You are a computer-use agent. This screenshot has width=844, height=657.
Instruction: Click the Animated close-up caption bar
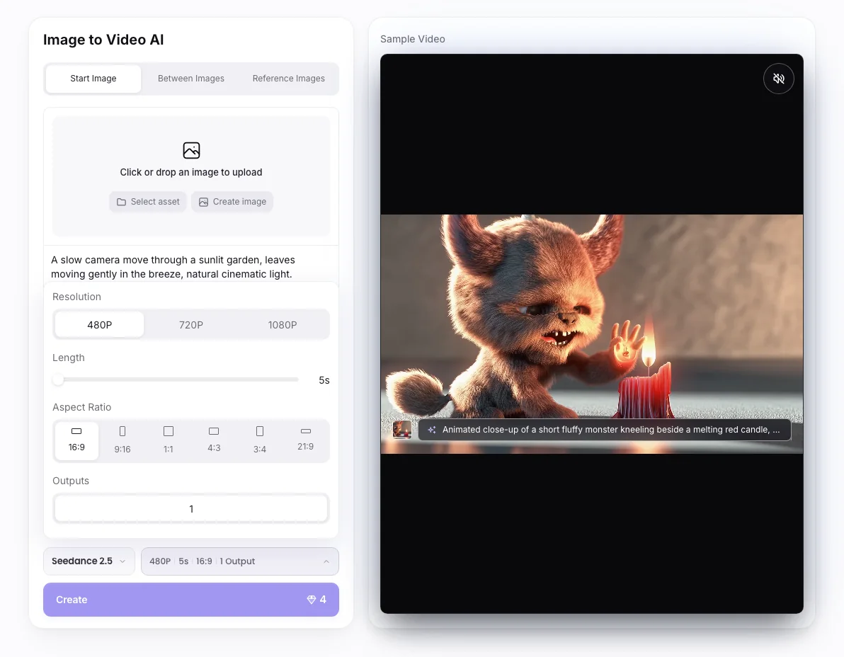point(605,430)
